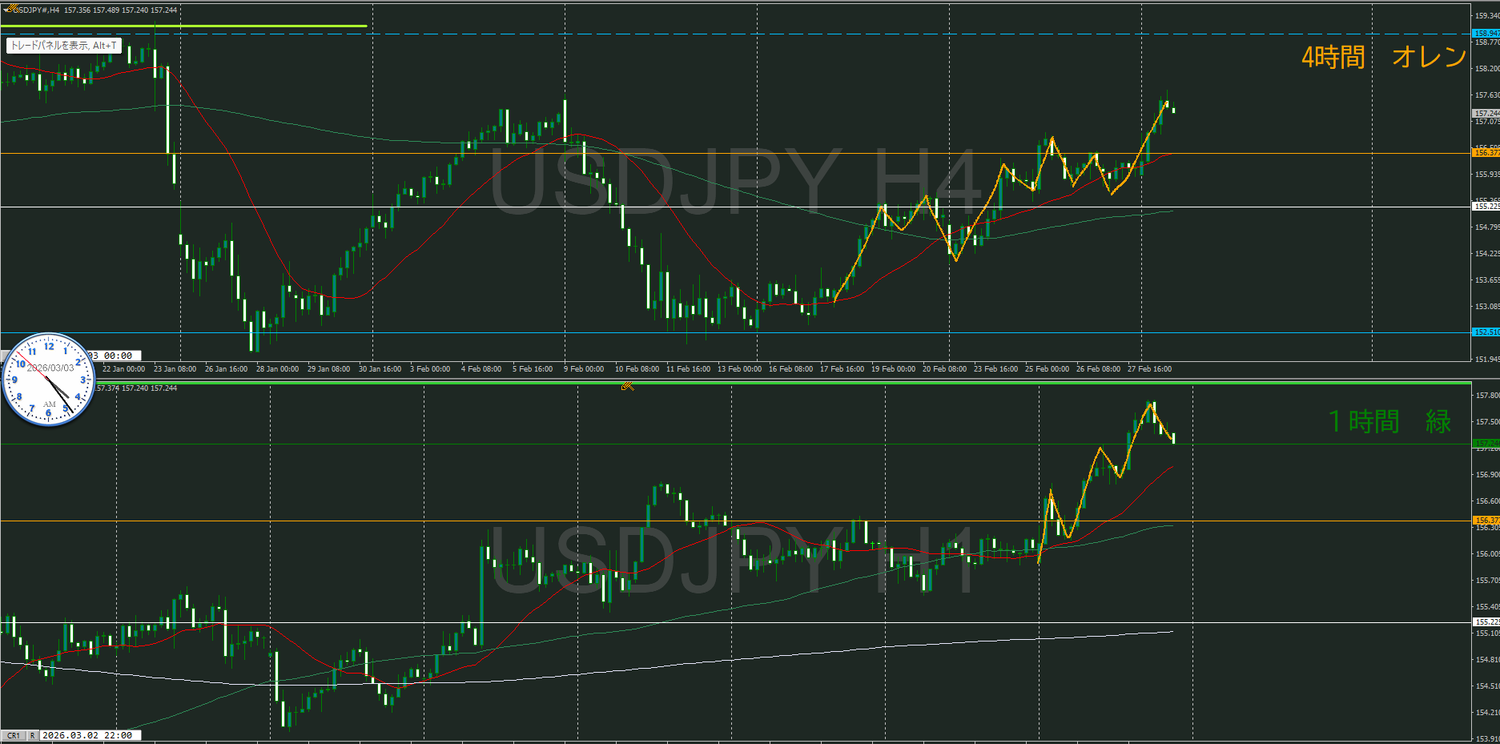This screenshot has height=744, width=1500.
Task: Click the 2026.03.02 22:00 date field
Action: [86, 735]
